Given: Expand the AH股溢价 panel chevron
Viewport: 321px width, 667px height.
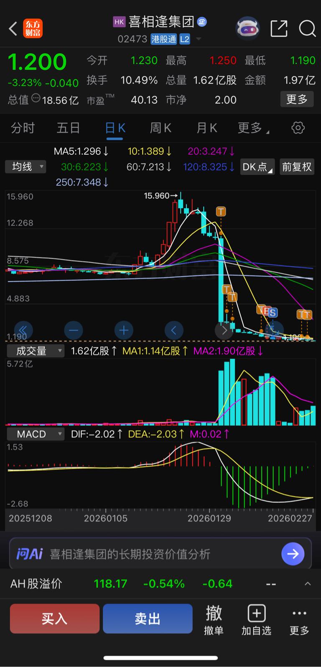Looking at the screenshot, I should (x=308, y=584).
